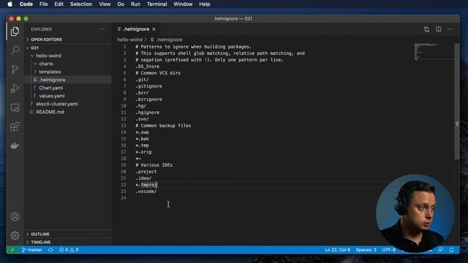Open the Run menu
This screenshot has height=263, width=468.
click(x=135, y=4)
